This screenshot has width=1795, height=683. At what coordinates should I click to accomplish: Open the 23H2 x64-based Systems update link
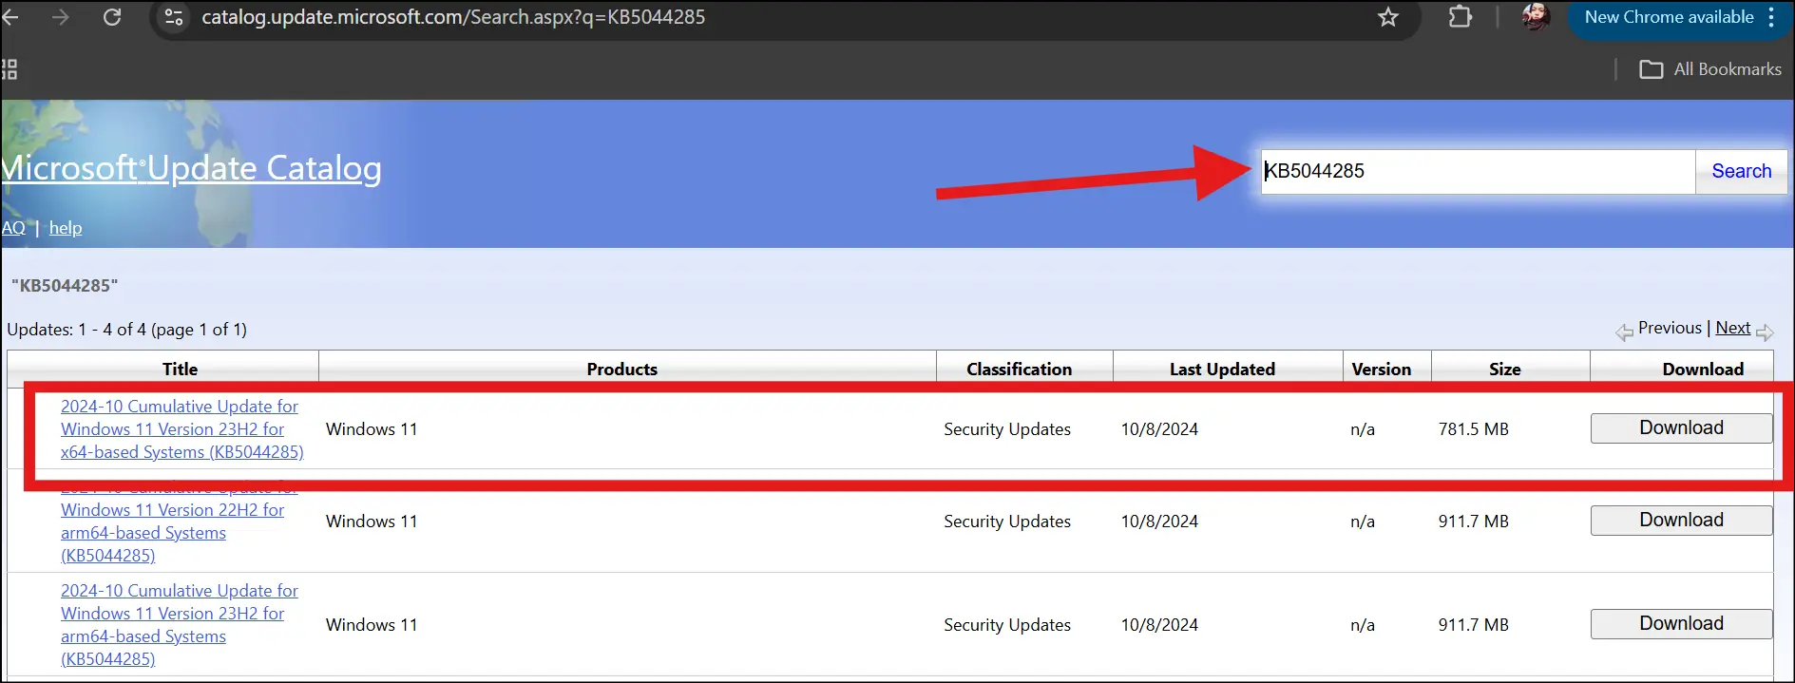pos(182,429)
